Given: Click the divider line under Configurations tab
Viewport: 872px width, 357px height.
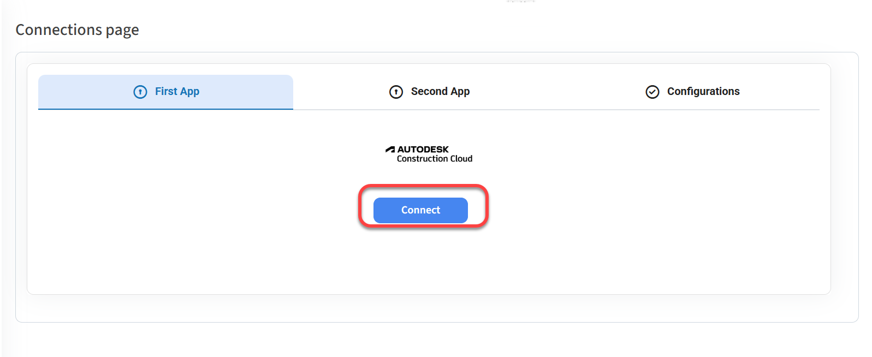Looking at the screenshot, I should [x=692, y=110].
